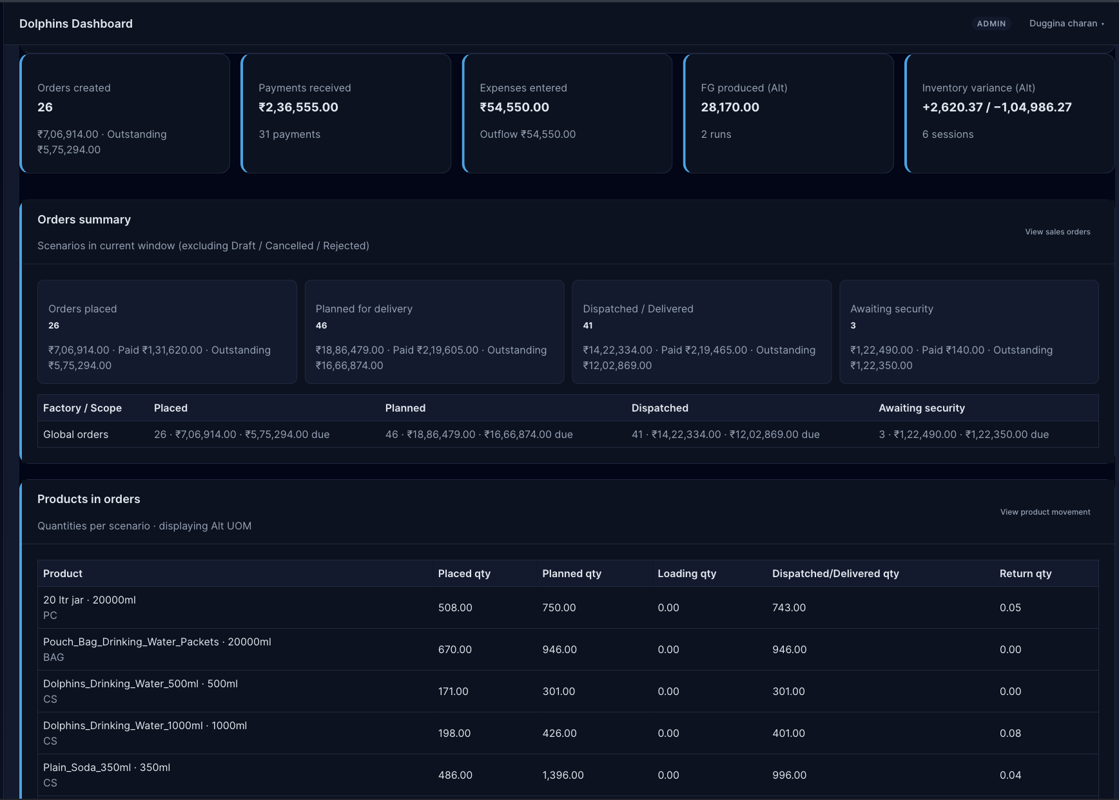This screenshot has width=1119, height=800.
Task: Click the Dispatched / Delivered tile
Action: 701,332
